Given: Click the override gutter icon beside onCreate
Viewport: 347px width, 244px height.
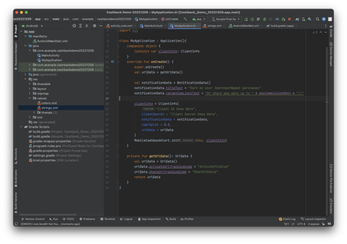Looking at the screenshot, I should click(112, 62).
